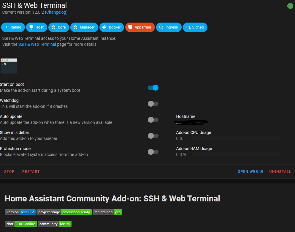Turn on Protection mode switch

click(x=153, y=152)
